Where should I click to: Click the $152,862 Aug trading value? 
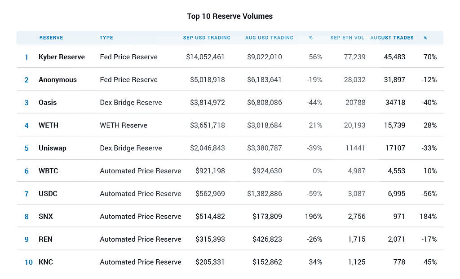point(267,262)
